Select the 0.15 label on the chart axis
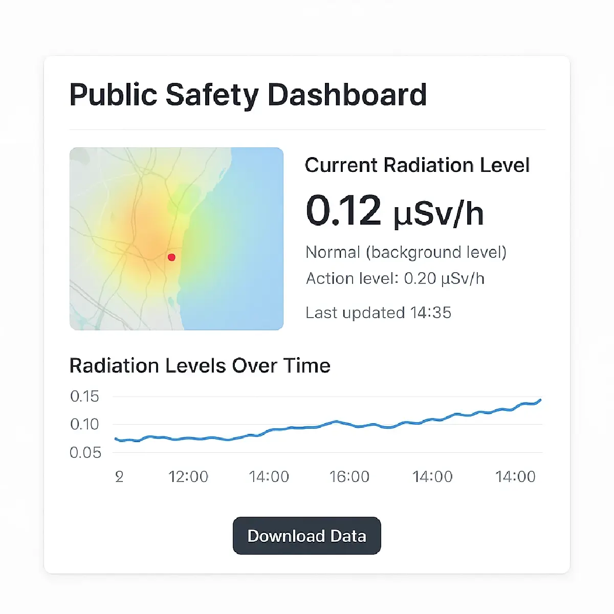The width and height of the screenshot is (614, 614). tap(85, 396)
